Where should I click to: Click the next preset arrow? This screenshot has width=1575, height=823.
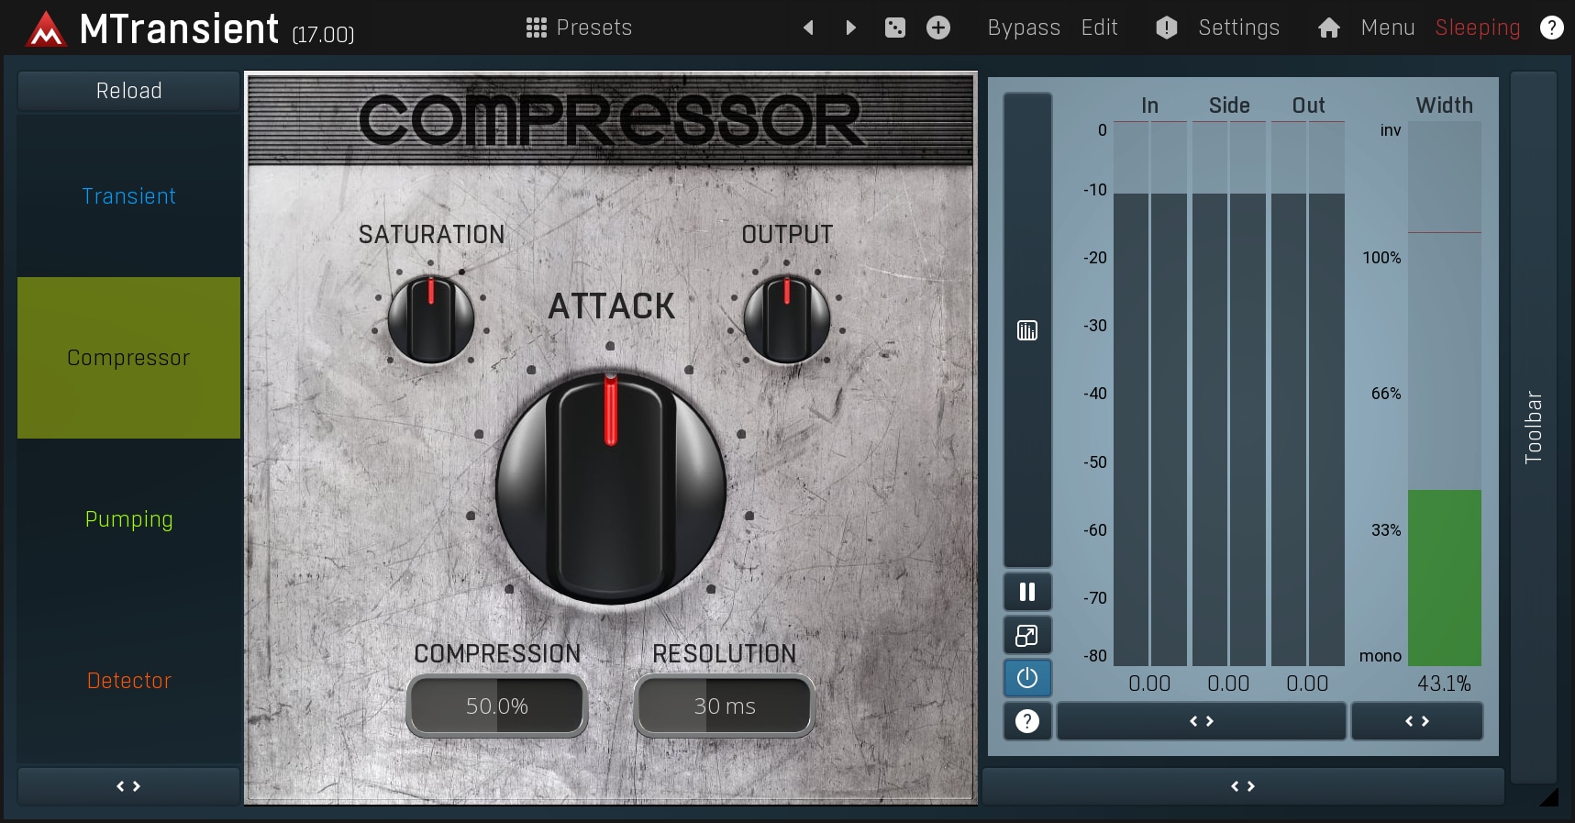[x=850, y=28]
